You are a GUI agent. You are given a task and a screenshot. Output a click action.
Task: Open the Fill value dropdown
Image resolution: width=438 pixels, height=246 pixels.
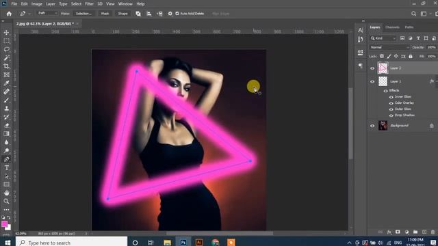[431, 56]
